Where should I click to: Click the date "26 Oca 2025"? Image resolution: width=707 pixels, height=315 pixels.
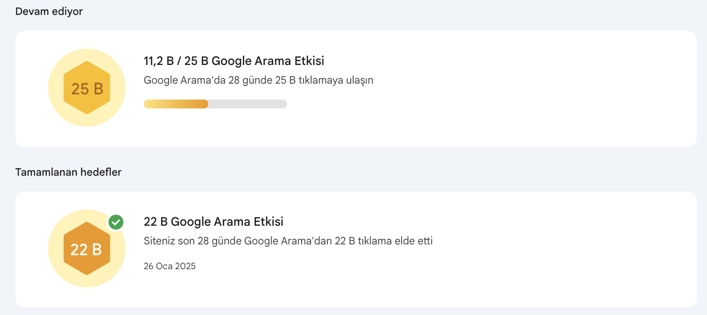[x=170, y=266]
